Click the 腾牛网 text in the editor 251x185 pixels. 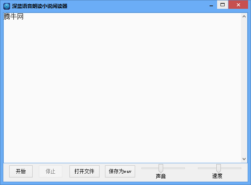point(13,16)
